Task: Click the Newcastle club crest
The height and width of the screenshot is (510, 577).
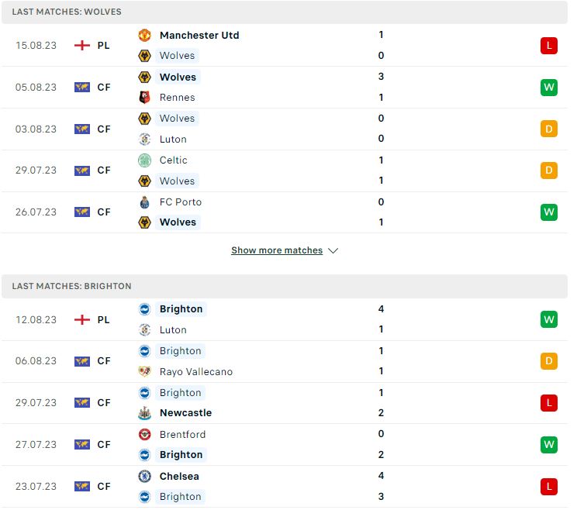Action: click(144, 413)
